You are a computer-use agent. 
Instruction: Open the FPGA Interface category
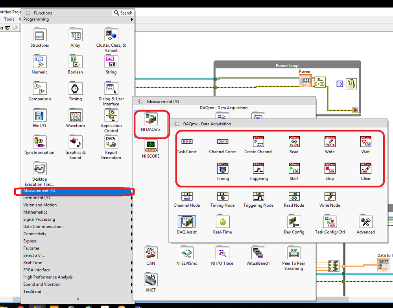78,270
